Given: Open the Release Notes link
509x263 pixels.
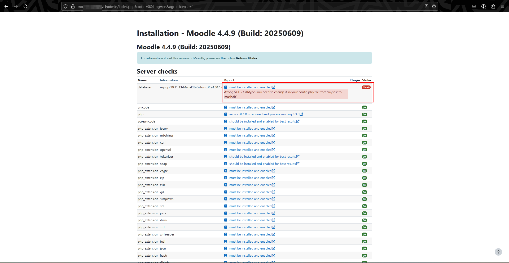Looking at the screenshot, I should tap(246, 58).
